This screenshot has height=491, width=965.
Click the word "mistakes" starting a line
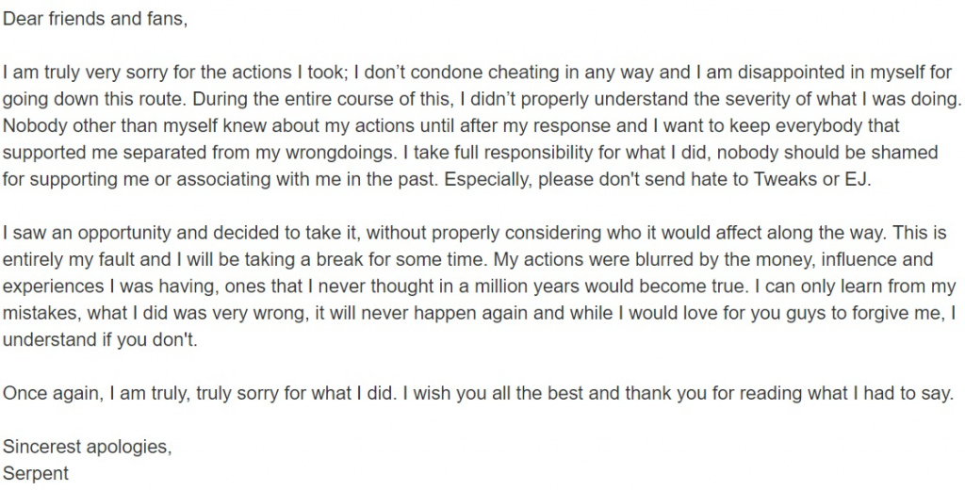[x=42, y=313]
